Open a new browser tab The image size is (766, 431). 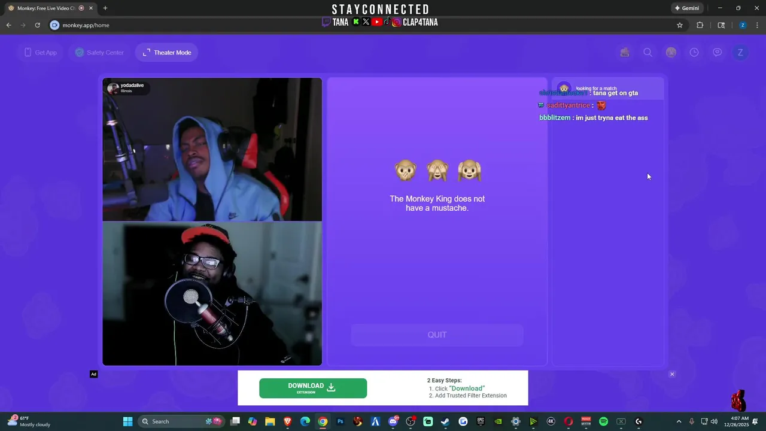tap(105, 8)
